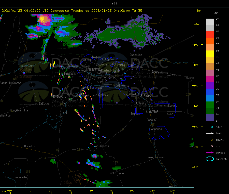Click the 'R_Padre' map label
The image size is (229, 194).
(146, 96)
